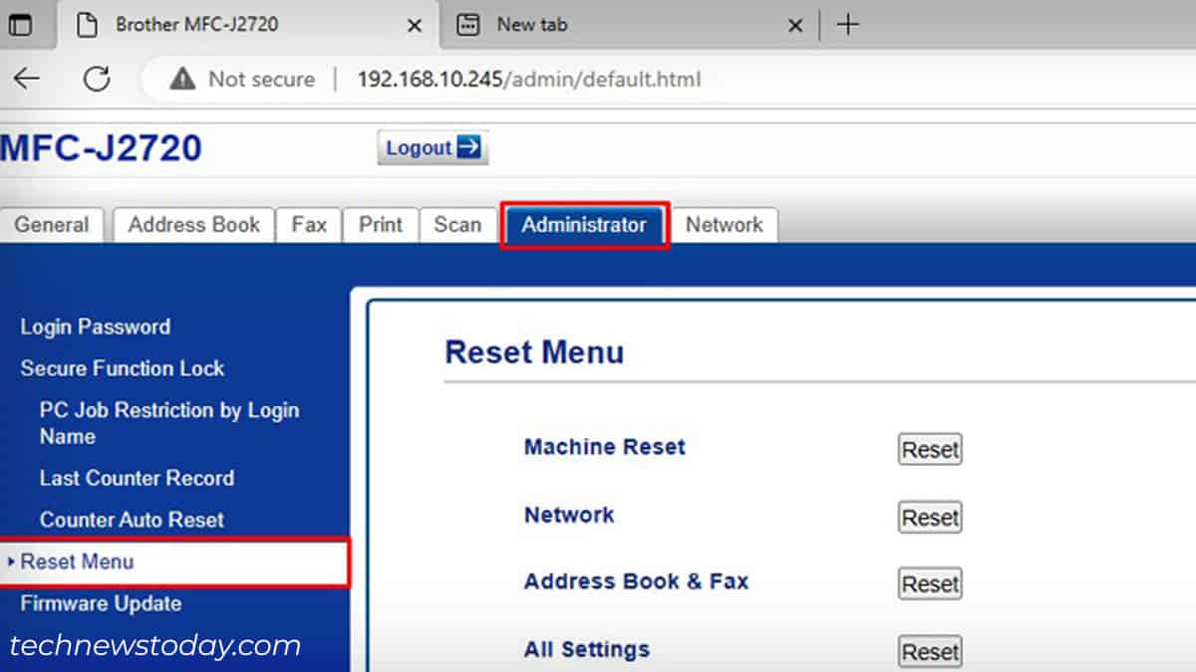Click the Not secure warning icon

click(182, 79)
